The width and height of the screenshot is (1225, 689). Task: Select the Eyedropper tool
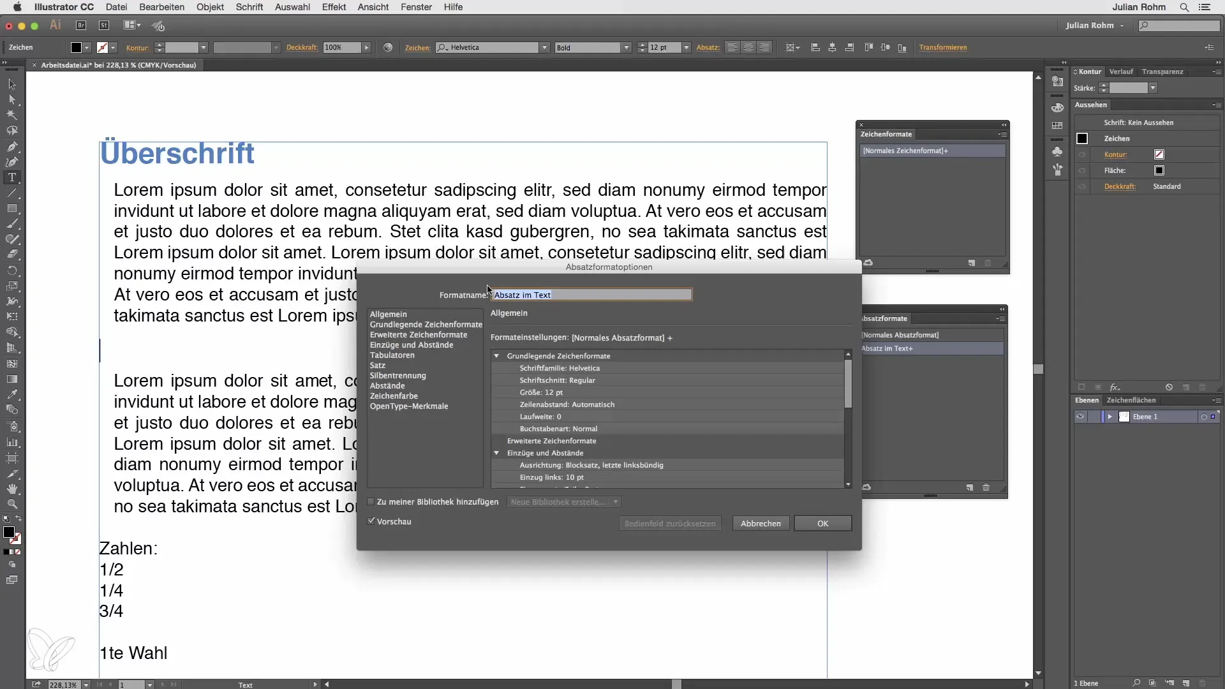pyautogui.click(x=12, y=394)
